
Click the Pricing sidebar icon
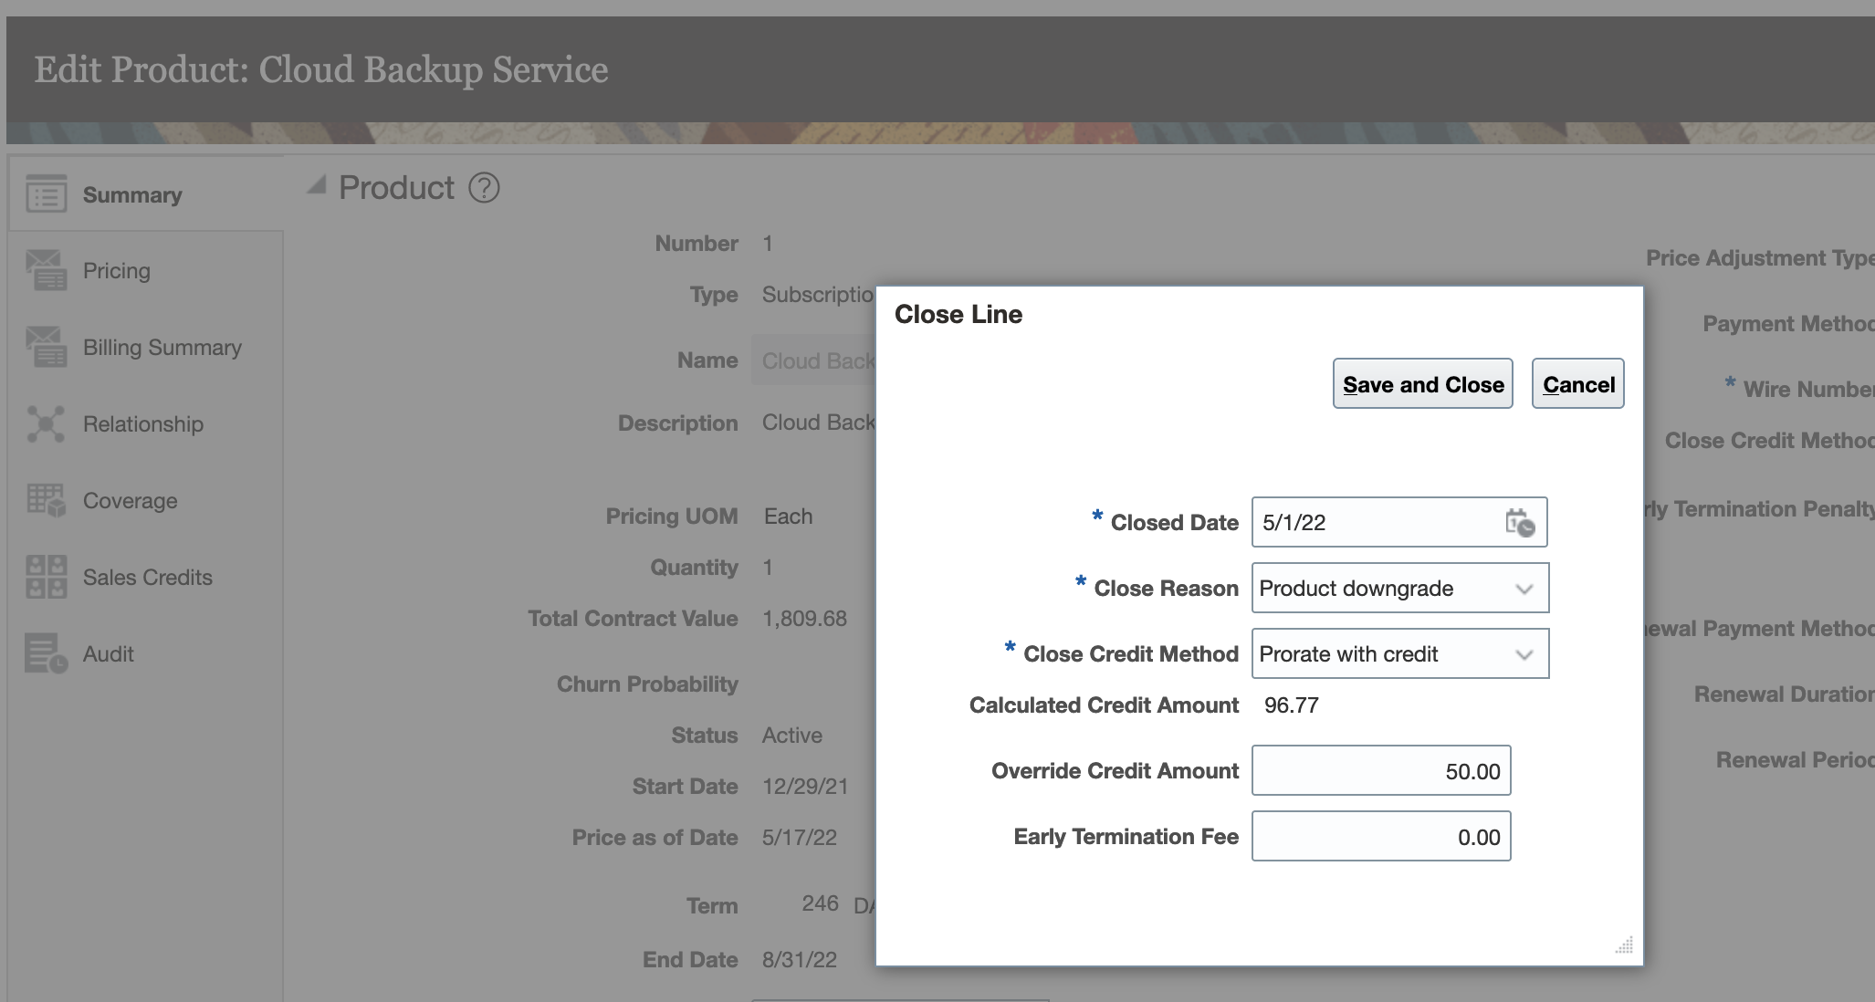coord(46,270)
